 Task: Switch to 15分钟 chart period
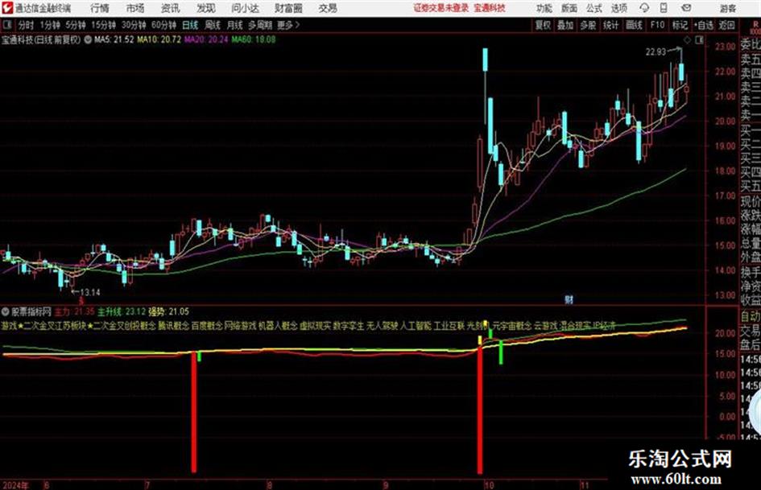pyautogui.click(x=104, y=25)
